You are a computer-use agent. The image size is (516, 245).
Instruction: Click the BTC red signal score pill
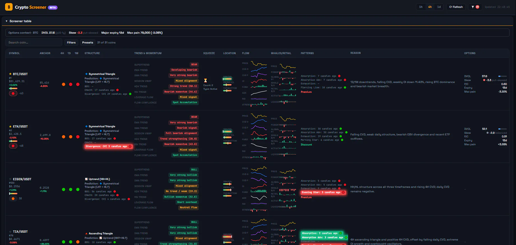click(13, 93)
